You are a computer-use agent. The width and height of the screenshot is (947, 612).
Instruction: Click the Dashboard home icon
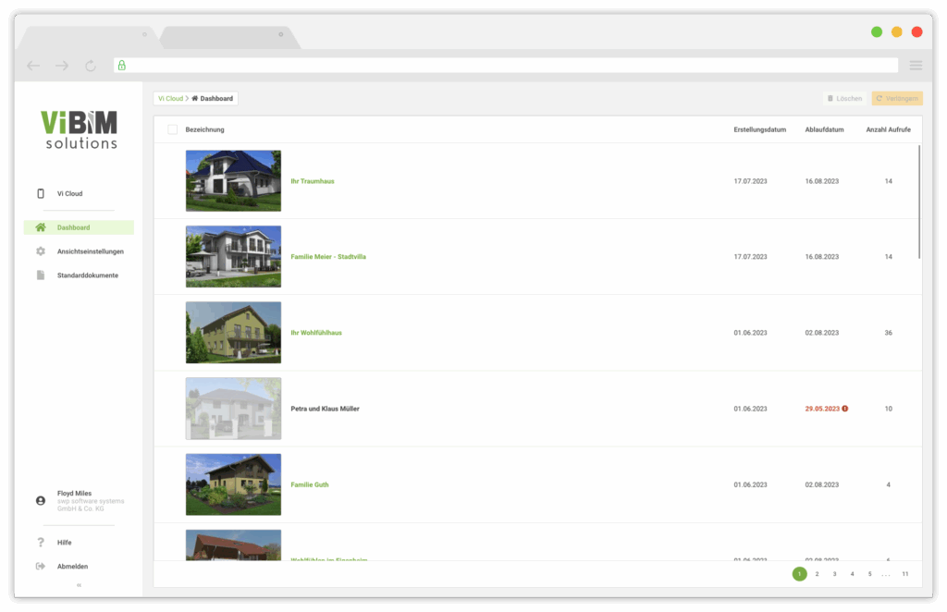[41, 227]
